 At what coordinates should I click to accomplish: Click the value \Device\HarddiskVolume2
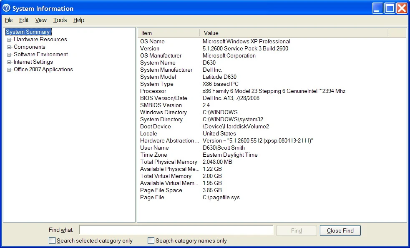[x=236, y=126]
